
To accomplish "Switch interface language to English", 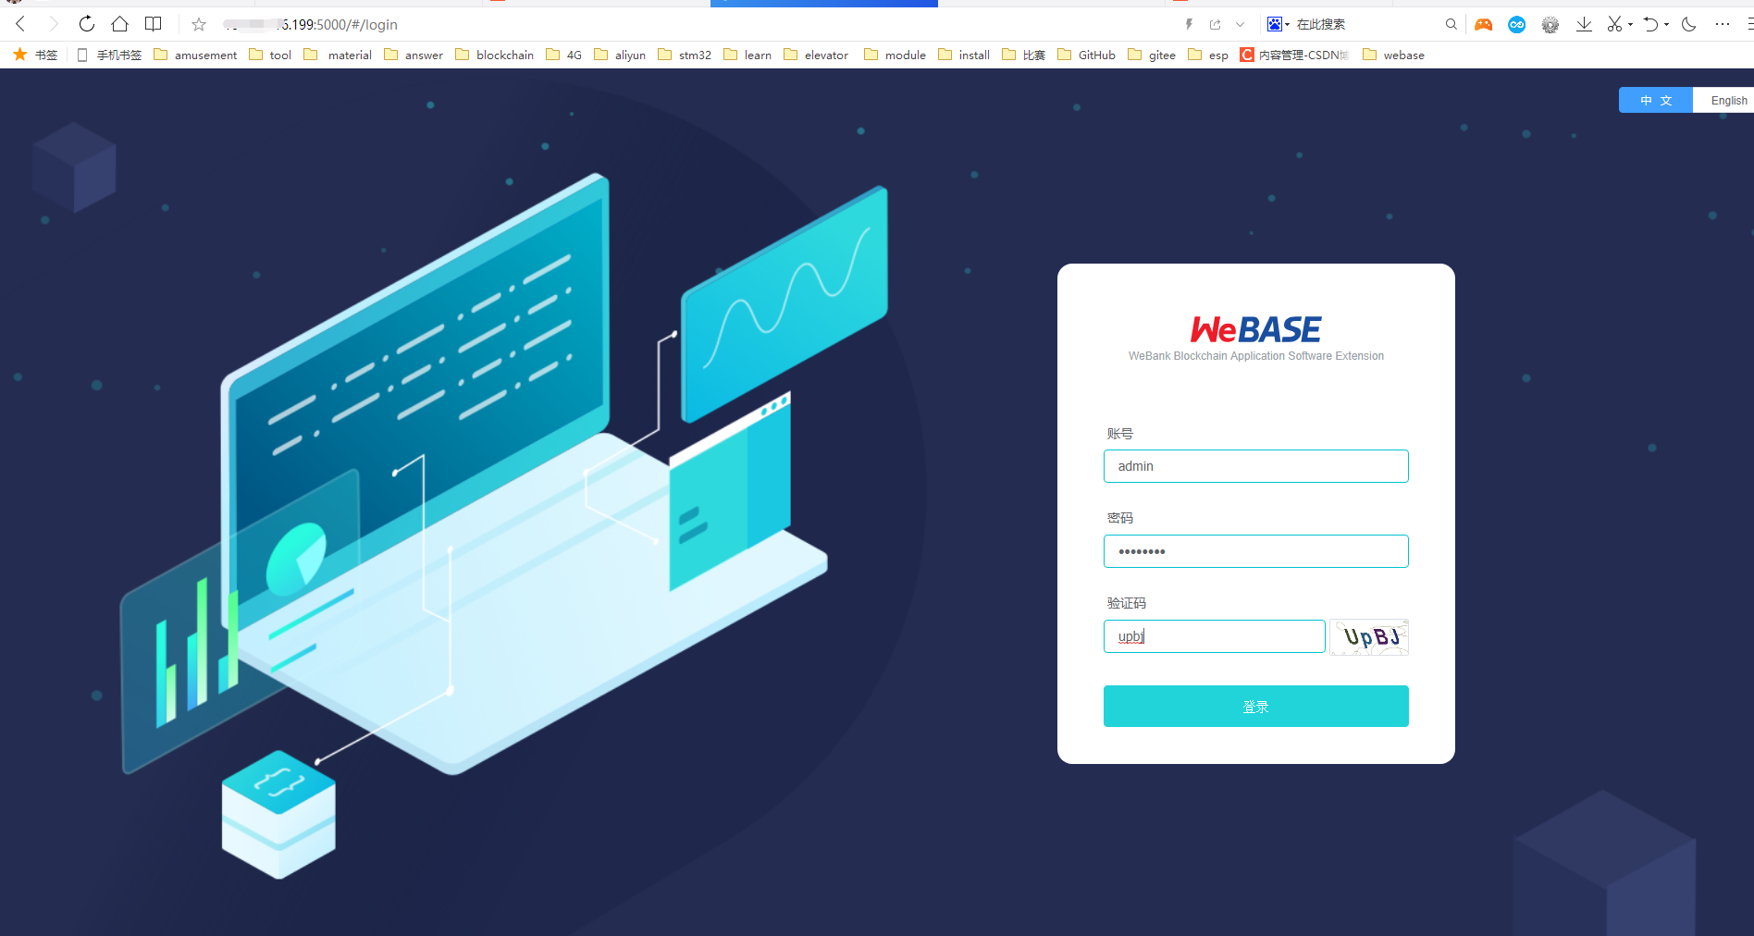I will point(1728,100).
